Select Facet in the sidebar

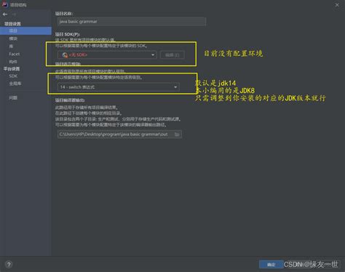[x=15, y=54]
